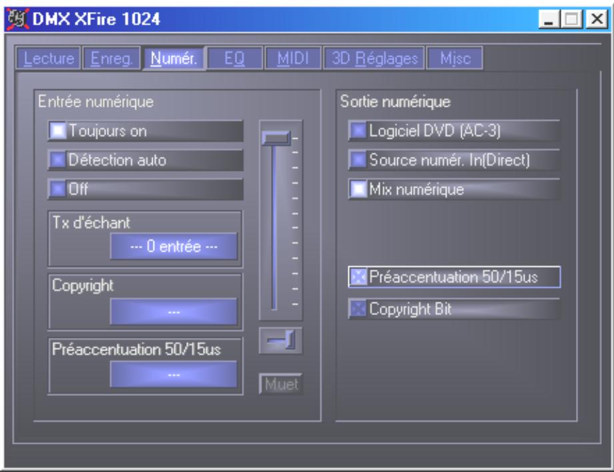Switch to the Lecture tab

coord(49,58)
